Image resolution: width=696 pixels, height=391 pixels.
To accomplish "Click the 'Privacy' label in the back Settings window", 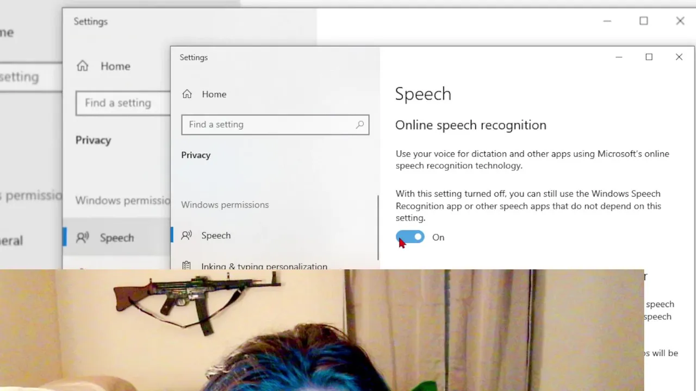I will click(x=93, y=140).
